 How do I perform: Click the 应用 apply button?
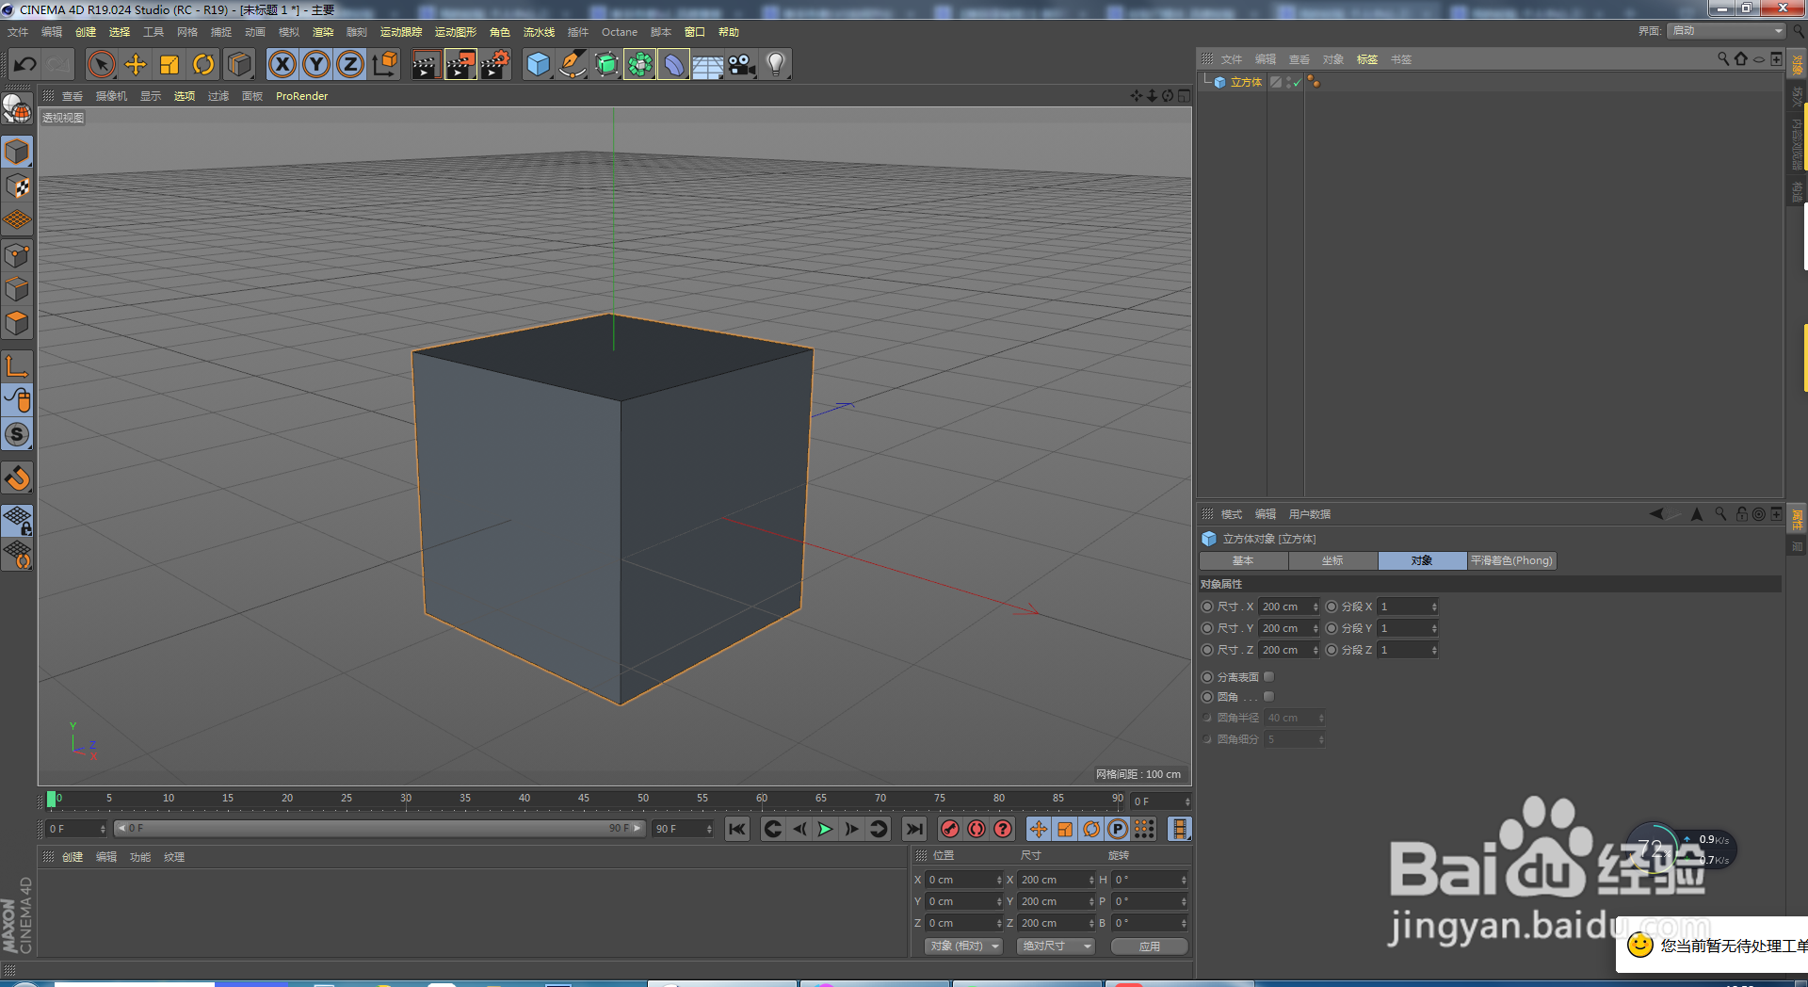(x=1149, y=946)
